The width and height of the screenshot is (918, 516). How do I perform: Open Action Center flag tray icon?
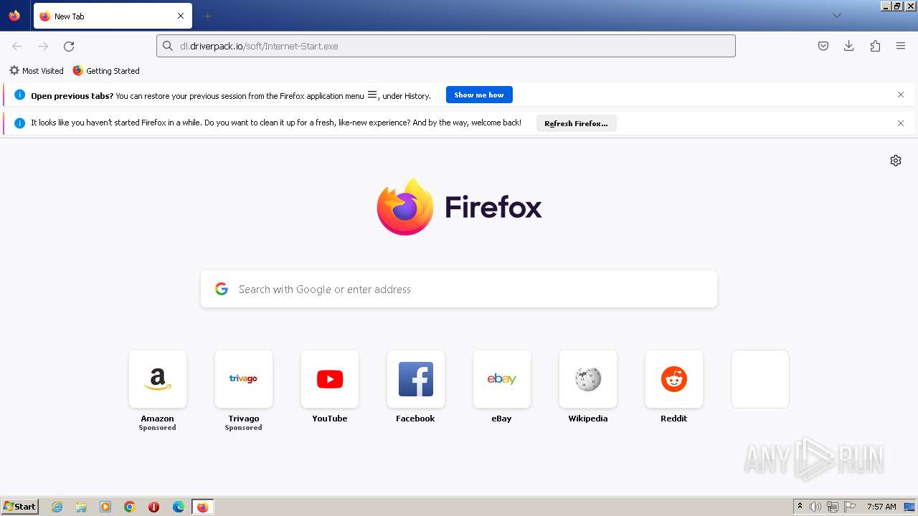850,507
